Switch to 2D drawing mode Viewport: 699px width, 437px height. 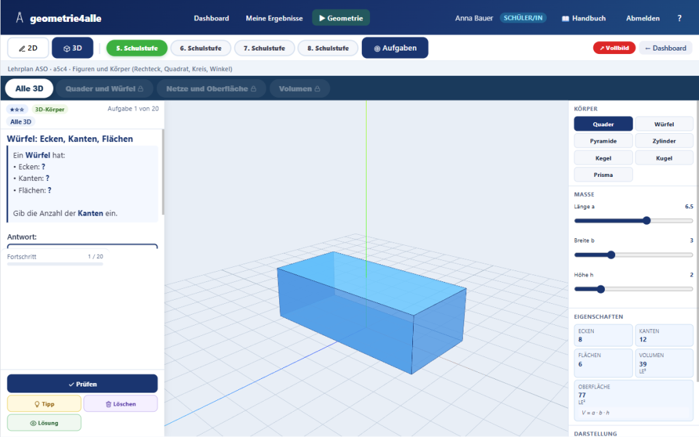[x=28, y=48]
